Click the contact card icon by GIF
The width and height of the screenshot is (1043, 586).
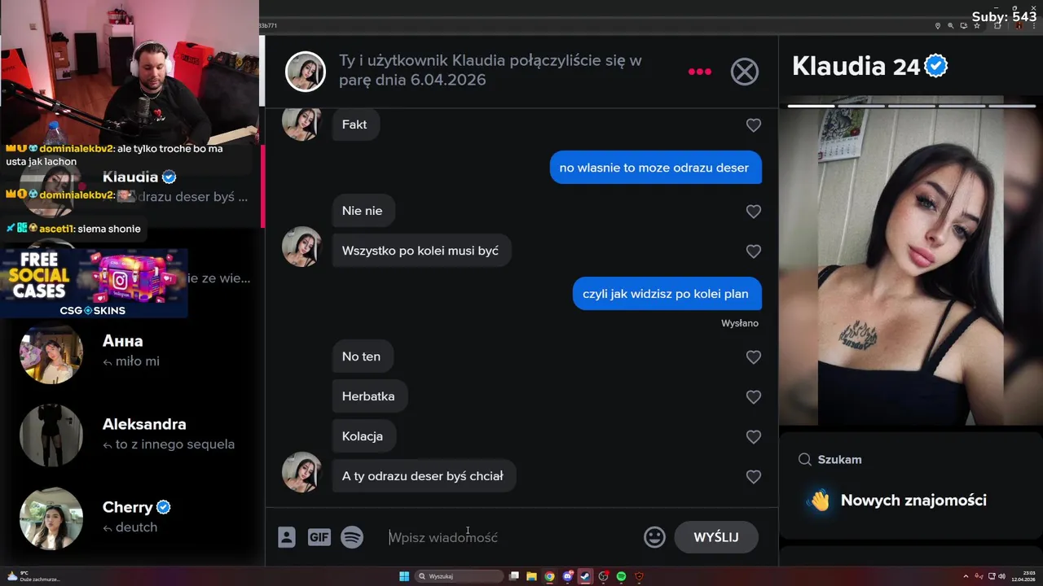pyautogui.click(x=286, y=537)
